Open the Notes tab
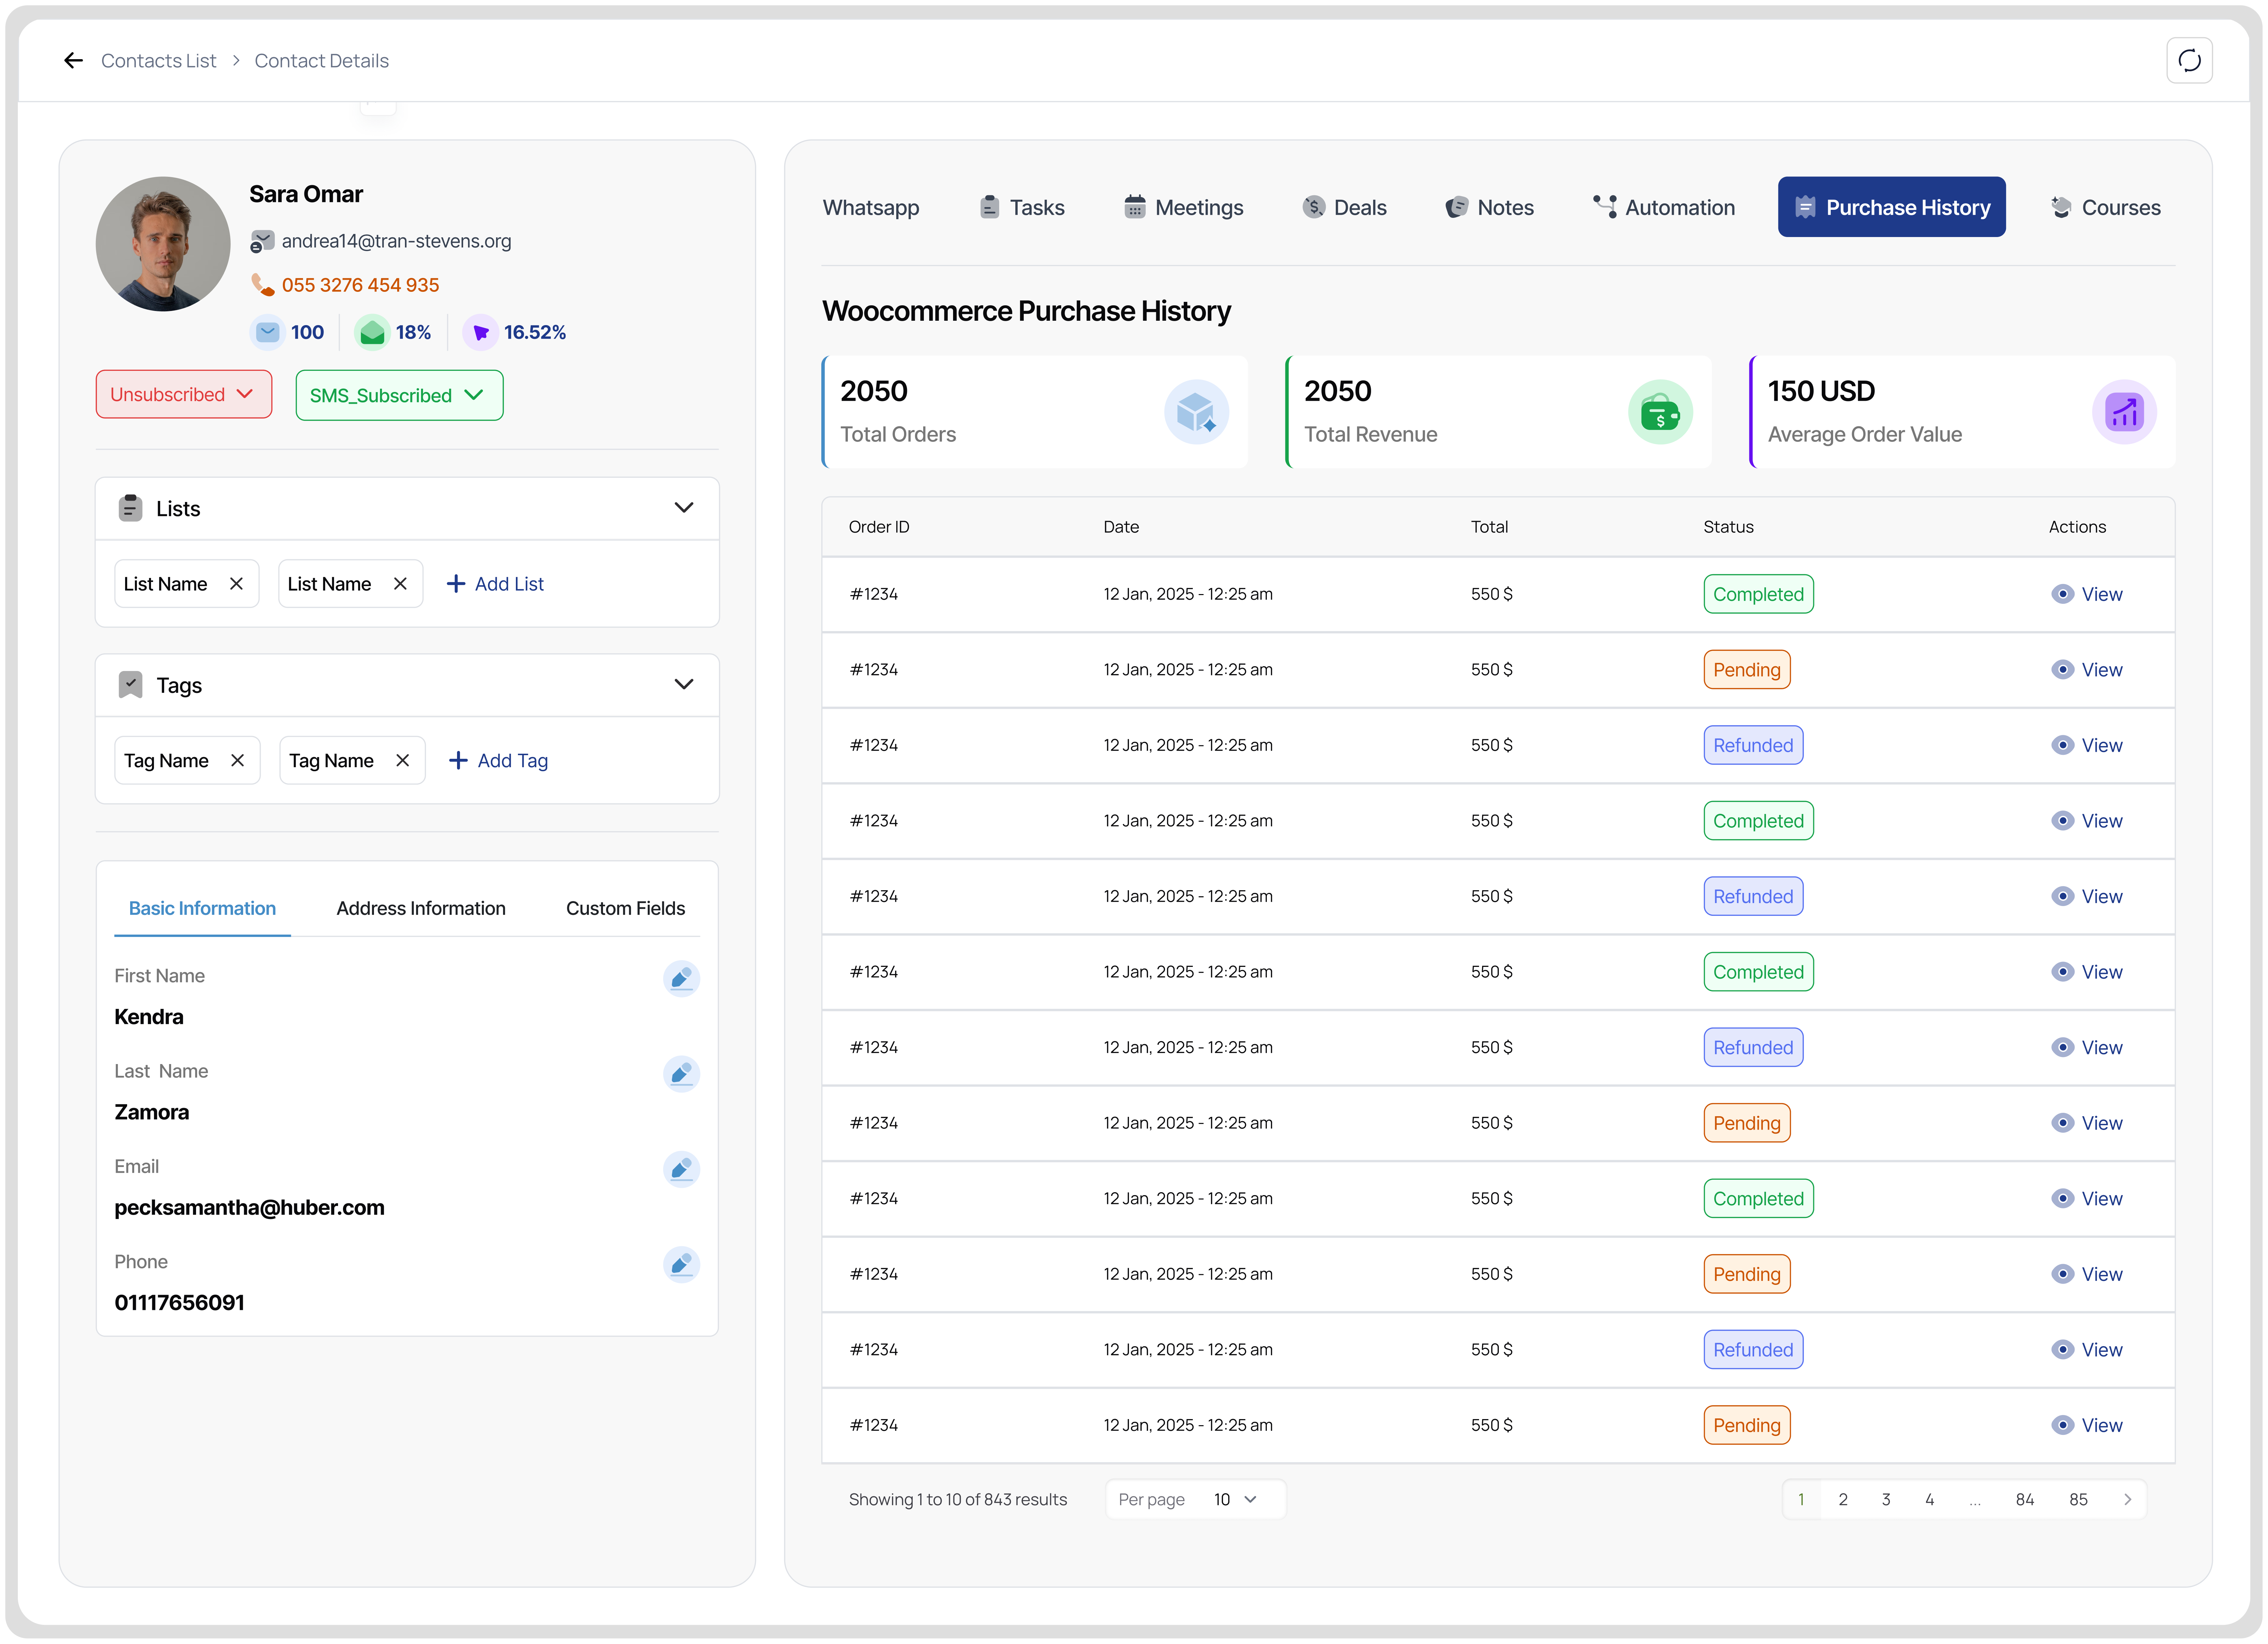This screenshot has height=1644, width=2268. pos(1490,208)
